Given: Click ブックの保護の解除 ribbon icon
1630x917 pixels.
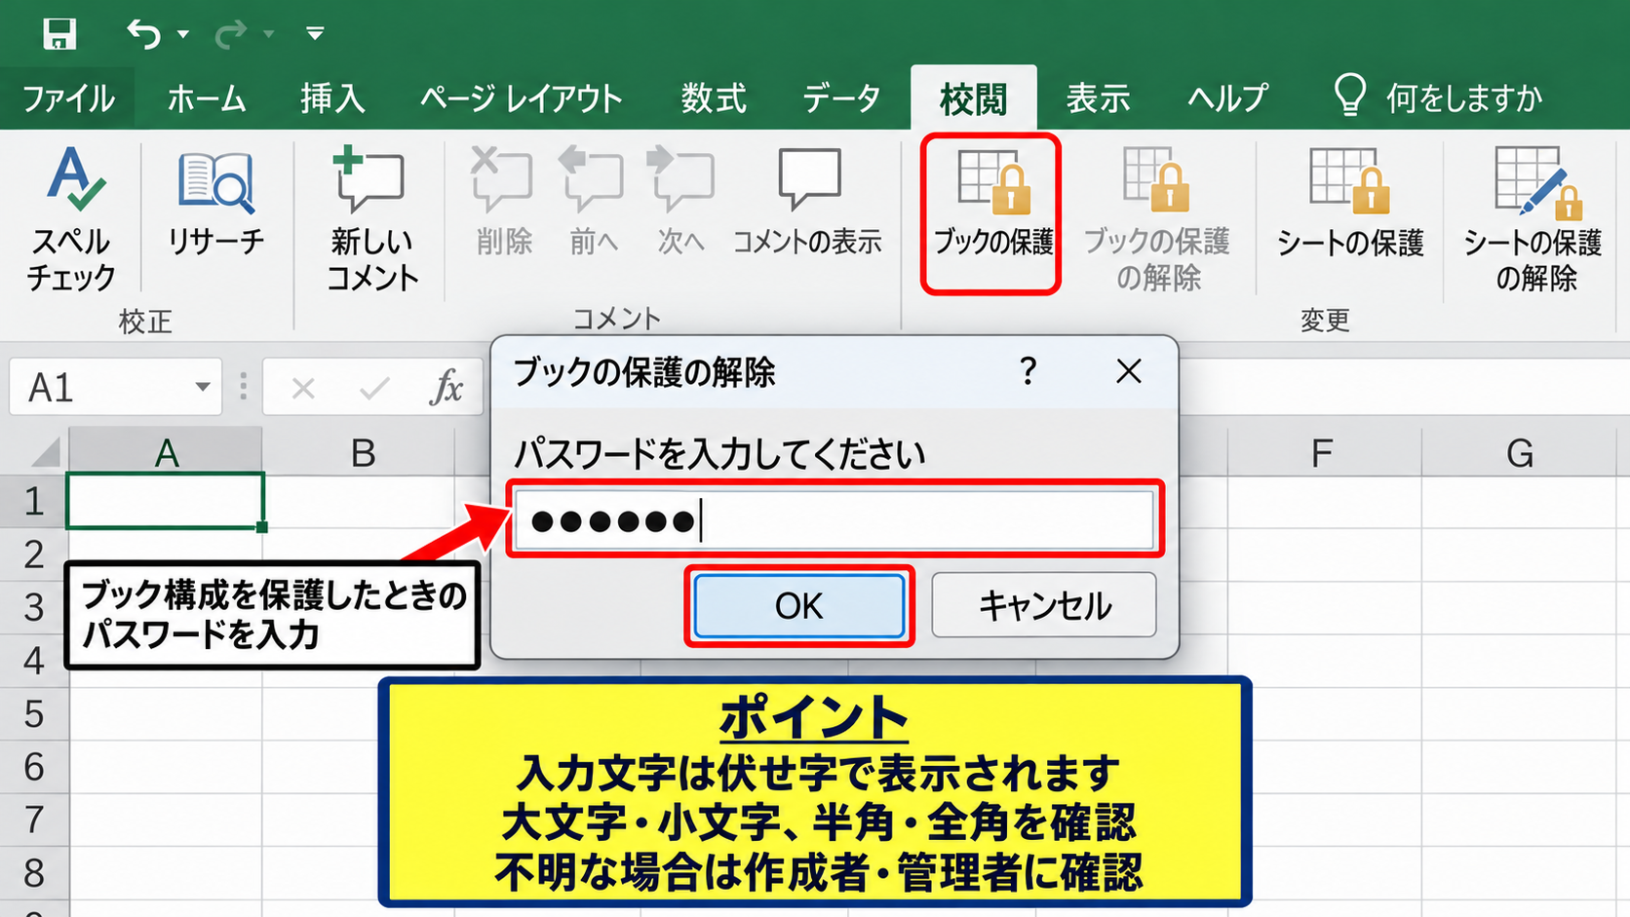Looking at the screenshot, I should tap(1157, 219).
